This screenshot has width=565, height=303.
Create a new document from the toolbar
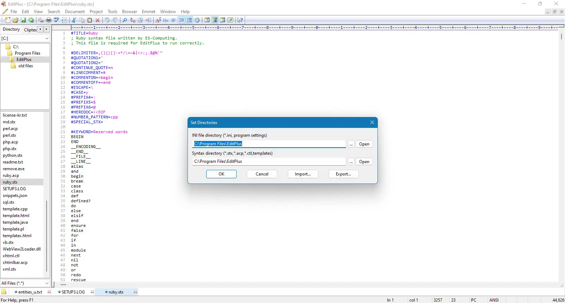click(8, 20)
